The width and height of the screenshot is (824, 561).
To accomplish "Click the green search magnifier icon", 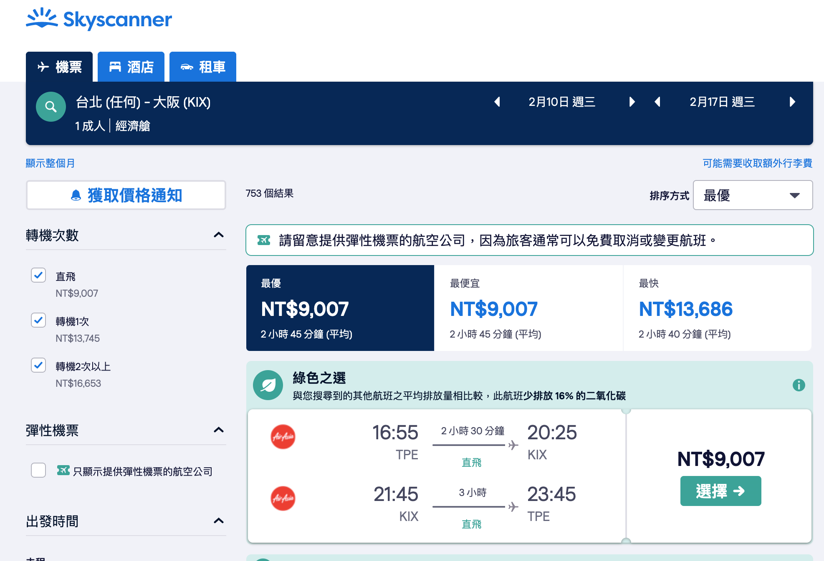I will pyautogui.click(x=51, y=107).
